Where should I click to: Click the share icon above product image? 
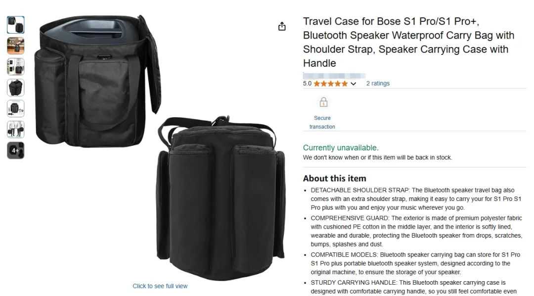(x=282, y=26)
